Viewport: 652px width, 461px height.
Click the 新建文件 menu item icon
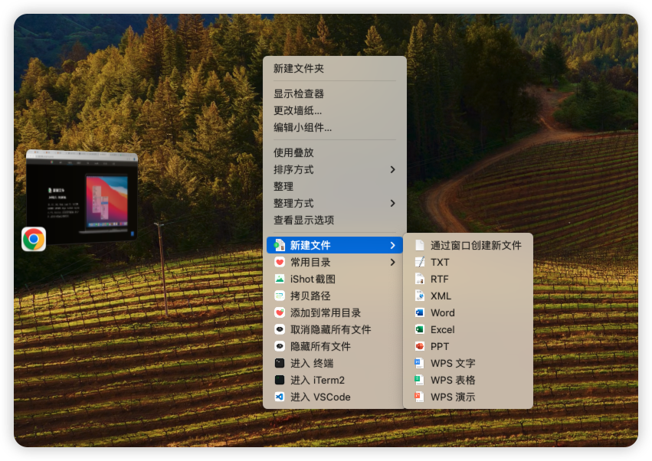pyautogui.click(x=280, y=245)
